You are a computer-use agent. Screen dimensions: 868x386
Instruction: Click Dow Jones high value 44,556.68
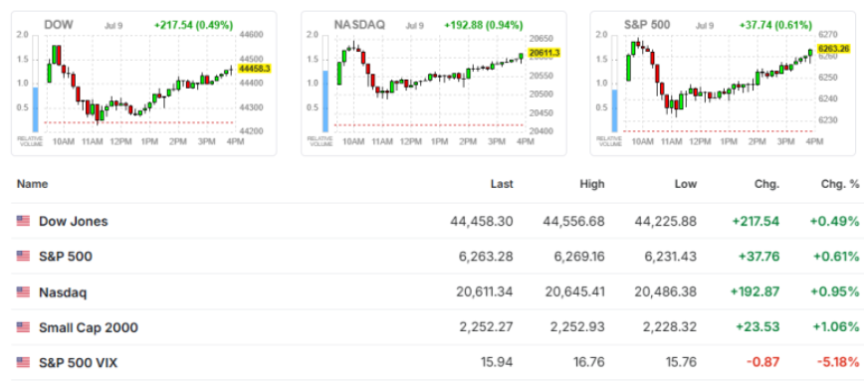click(573, 221)
